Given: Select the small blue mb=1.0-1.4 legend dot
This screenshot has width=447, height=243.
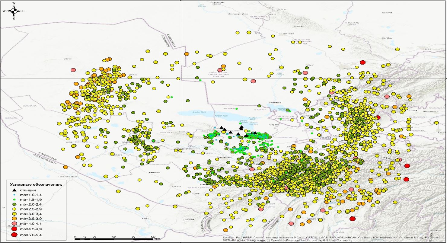Looking at the screenshot, I should coord(14,195).
